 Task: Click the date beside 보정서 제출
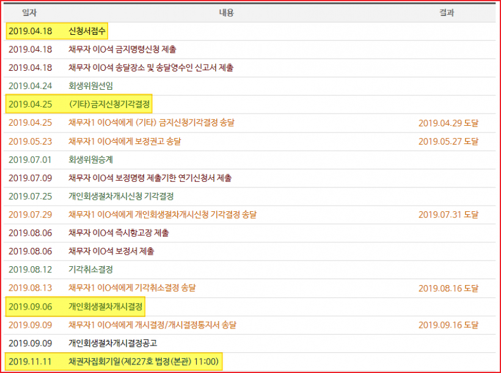click(x=30, y=251)
